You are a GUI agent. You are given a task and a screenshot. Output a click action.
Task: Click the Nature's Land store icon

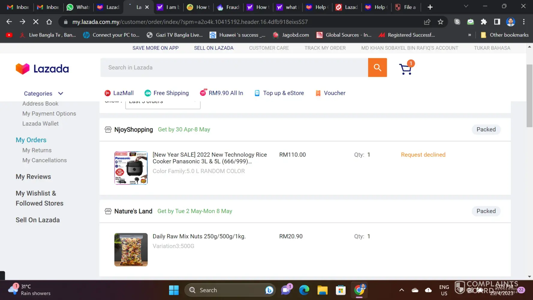click(x=108, y=211)
